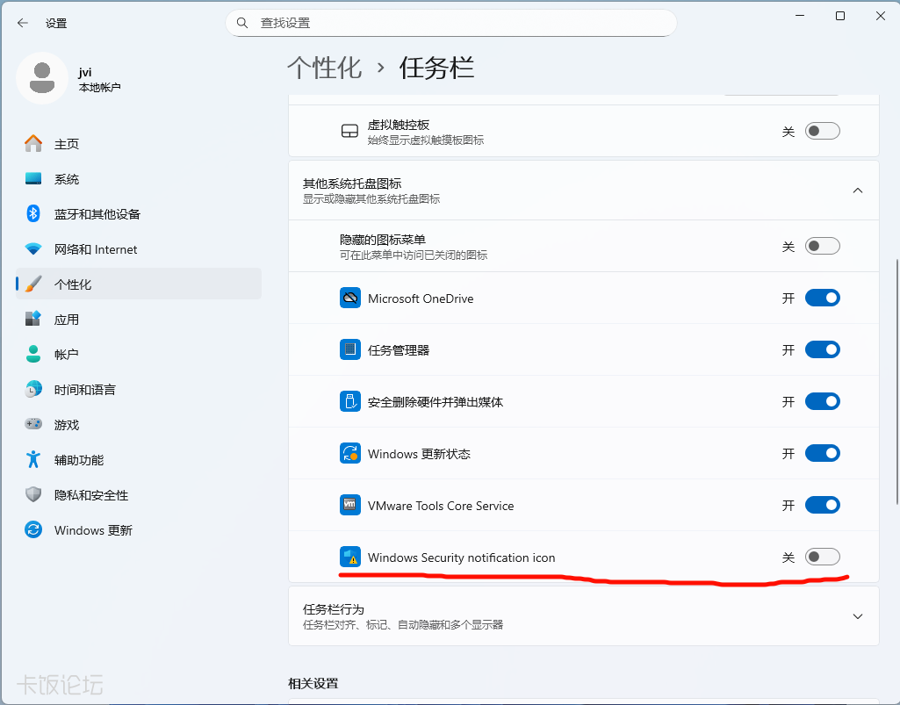Turn on the 隐藏的图标菜单 toggle

pyautogui.click(x=822, y=246)
